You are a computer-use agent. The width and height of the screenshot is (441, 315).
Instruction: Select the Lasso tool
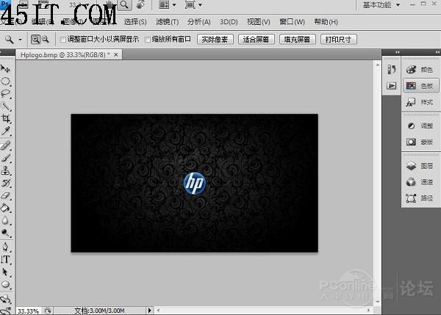pos(5,93)
